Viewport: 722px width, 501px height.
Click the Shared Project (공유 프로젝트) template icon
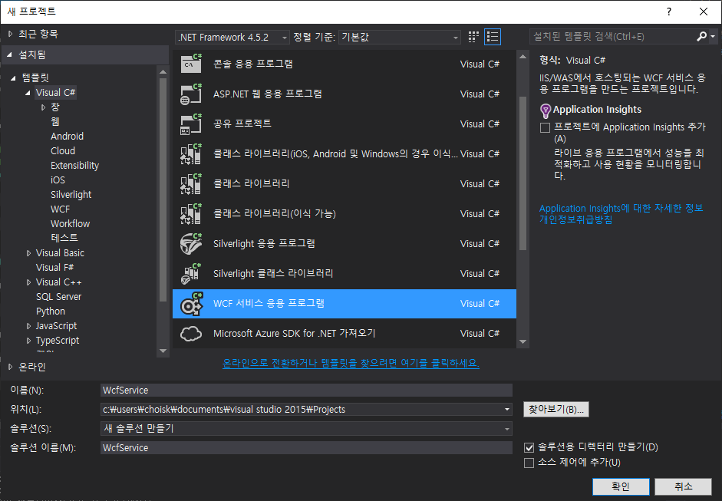[x=191, y=124]
